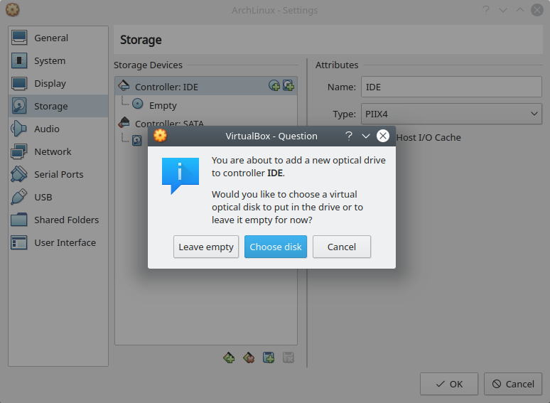Click the Settings window title bar gear icon

(x=12, y=10)
